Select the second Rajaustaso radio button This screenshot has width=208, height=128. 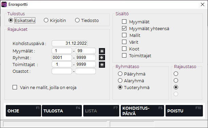tap(176, 81)
